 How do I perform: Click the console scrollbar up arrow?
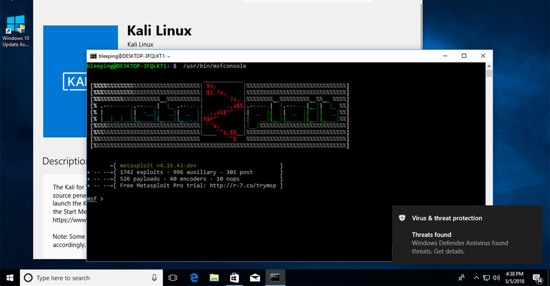[x=489, y=66]
